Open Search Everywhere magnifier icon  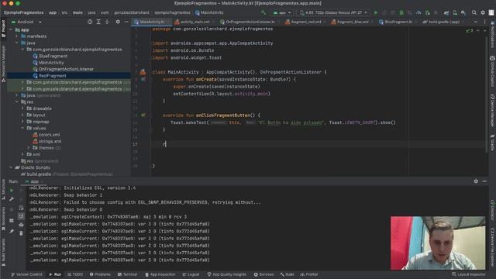[x=474, y=12]
